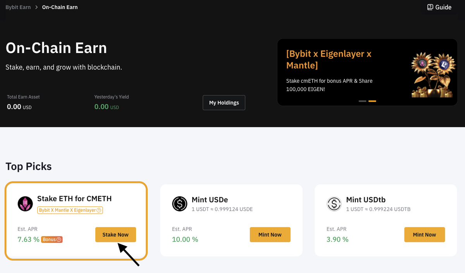Open the Bonus info question mark
The height and width of the screenshot is (273, 465).
[59, 239]
